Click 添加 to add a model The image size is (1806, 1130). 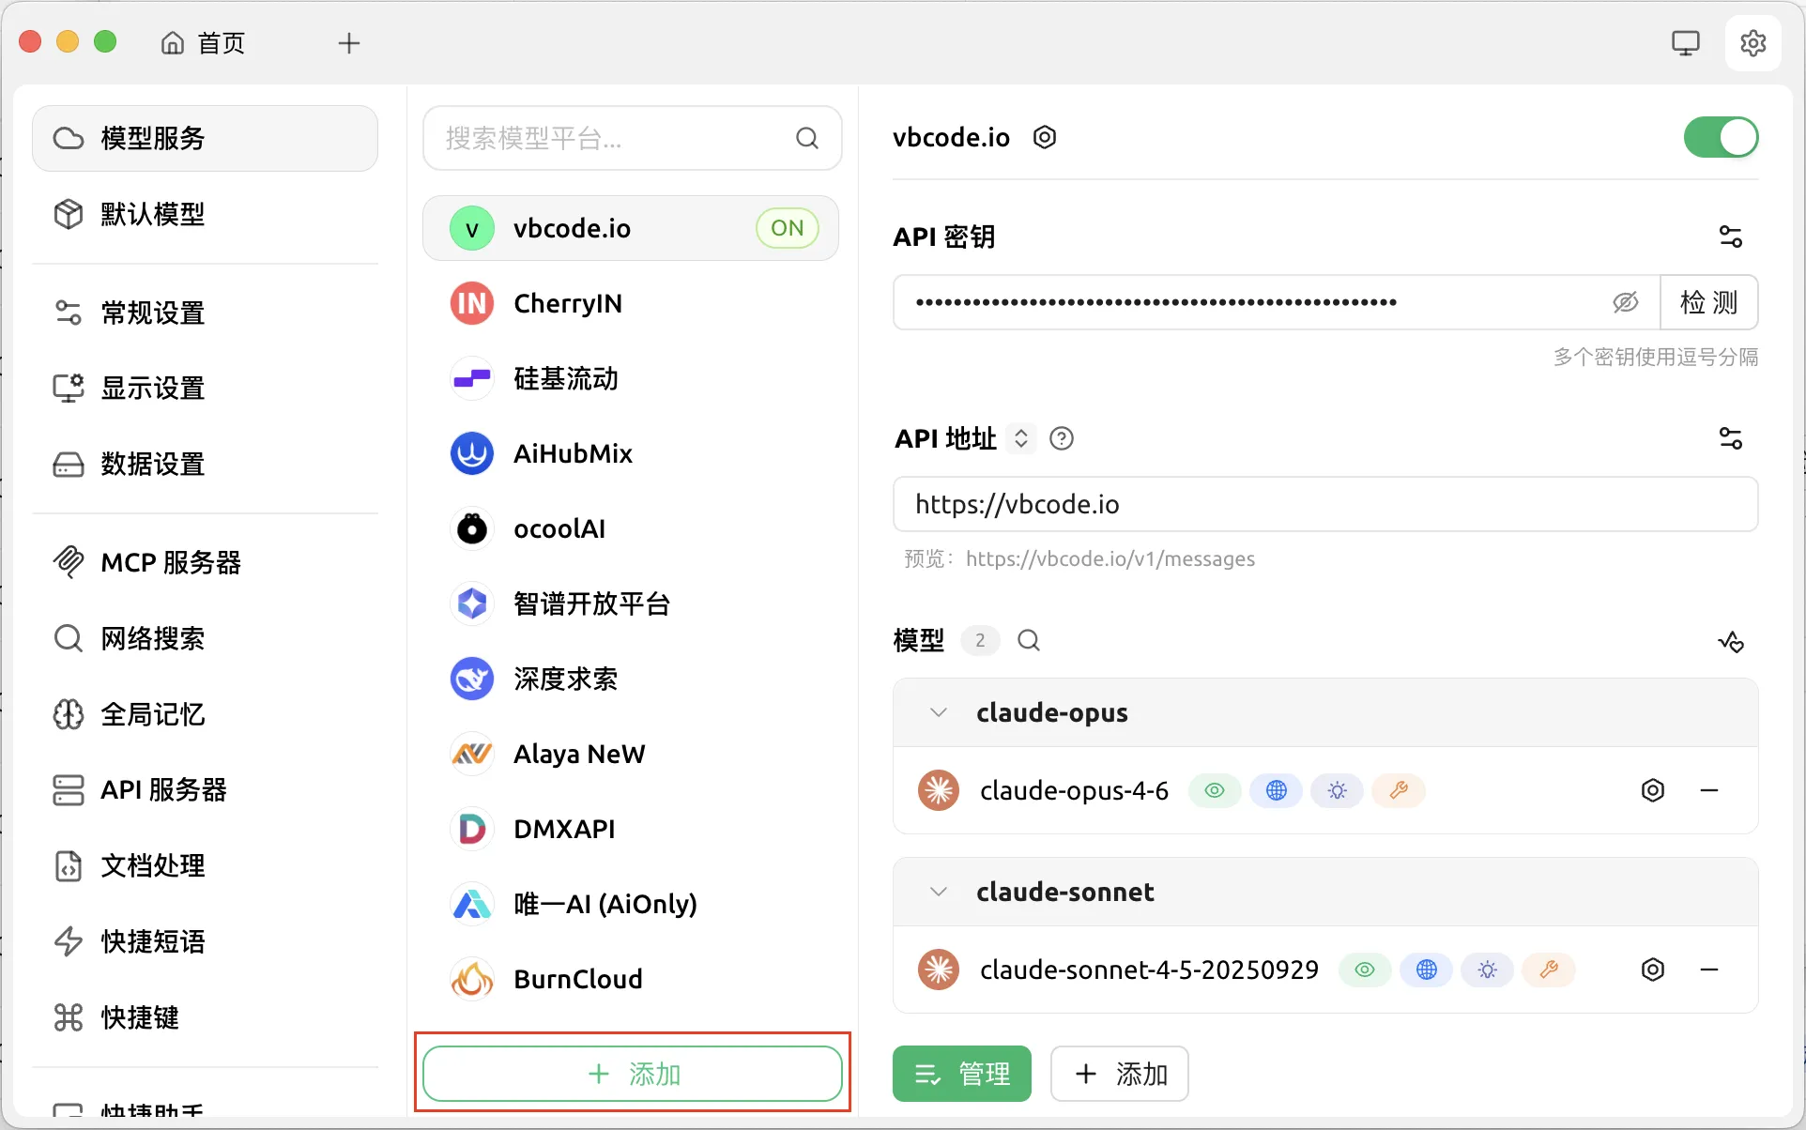[x=1120, y=1074]
